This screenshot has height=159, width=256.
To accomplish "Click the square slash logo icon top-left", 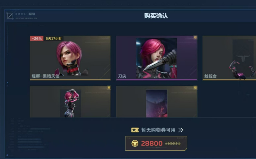I will [x=10, y=16].
